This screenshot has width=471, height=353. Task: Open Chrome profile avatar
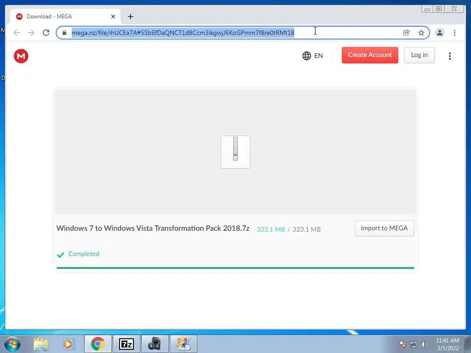439,33
